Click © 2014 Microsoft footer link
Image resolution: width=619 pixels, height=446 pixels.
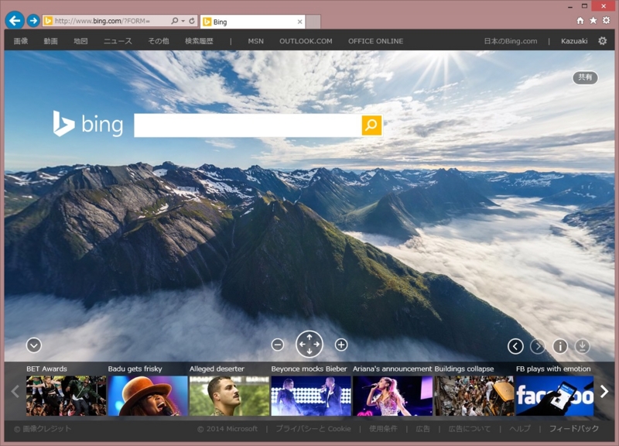pyautogui.click(x=227, y=429)
